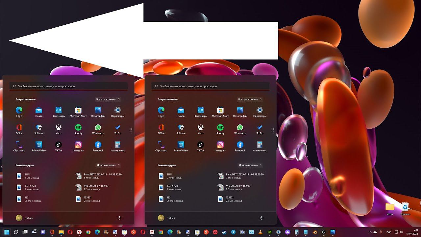Click the OneDrive cloud tray icon
This screenshot has height=237, width=421.
pyautogui.click(x=375, y=232)
